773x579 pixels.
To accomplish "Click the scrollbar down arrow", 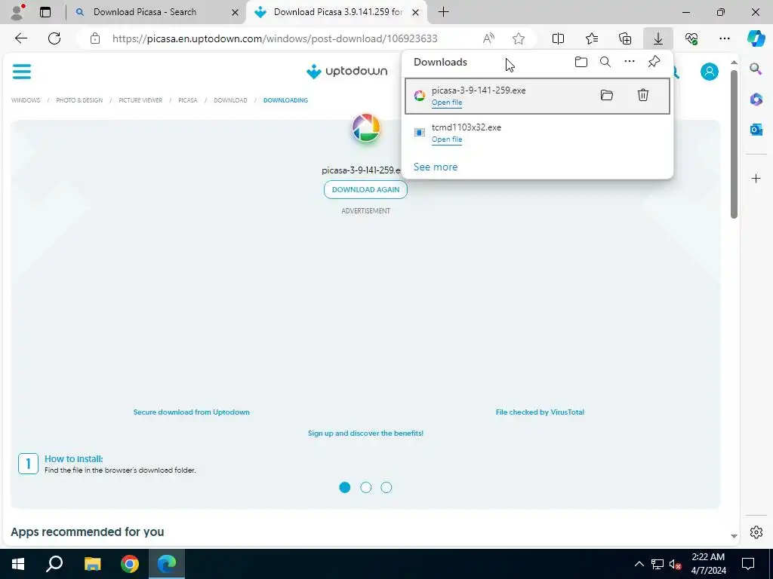I will [x=734, y=536].
